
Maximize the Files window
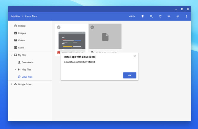(182, 9)
